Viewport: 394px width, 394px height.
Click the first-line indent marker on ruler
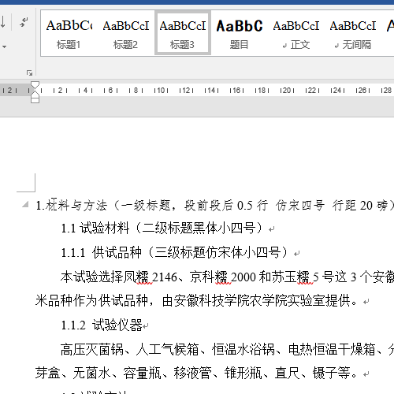tap(35, 85)
